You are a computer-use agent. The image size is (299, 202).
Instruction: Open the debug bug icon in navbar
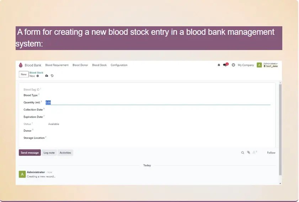pyautogui.click(x=219, y=65)
